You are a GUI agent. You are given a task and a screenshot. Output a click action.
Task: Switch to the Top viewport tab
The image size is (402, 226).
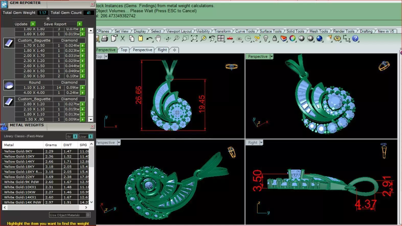tap(124, 50)
